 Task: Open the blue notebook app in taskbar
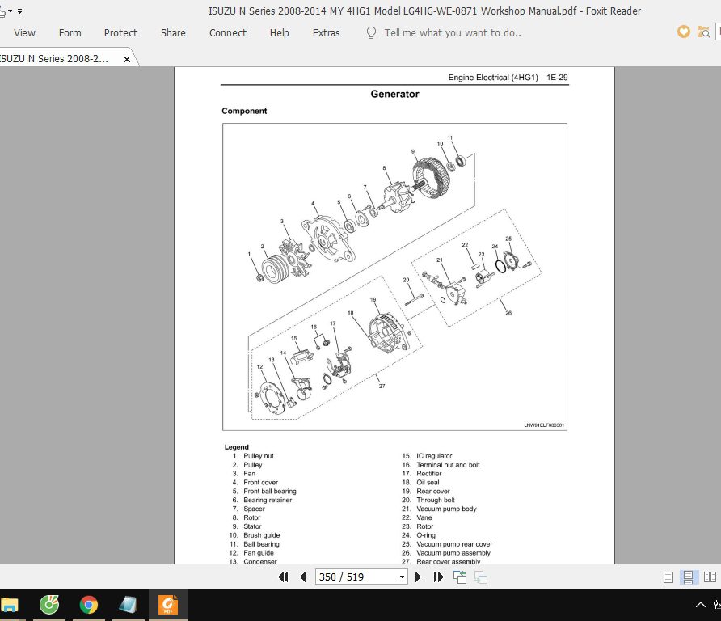pos(128,605)
